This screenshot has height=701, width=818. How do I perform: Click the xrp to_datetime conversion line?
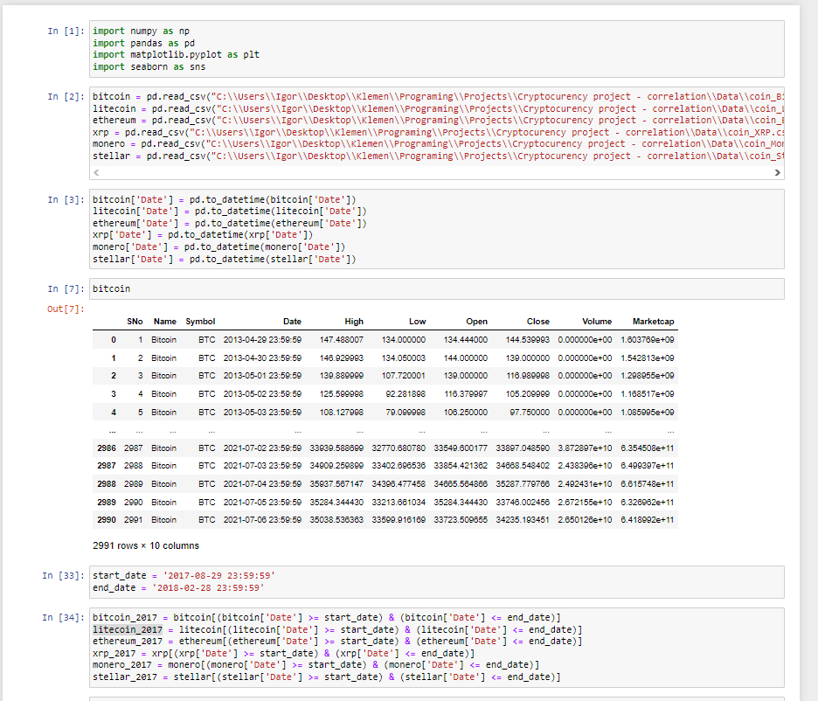(202, 235)
